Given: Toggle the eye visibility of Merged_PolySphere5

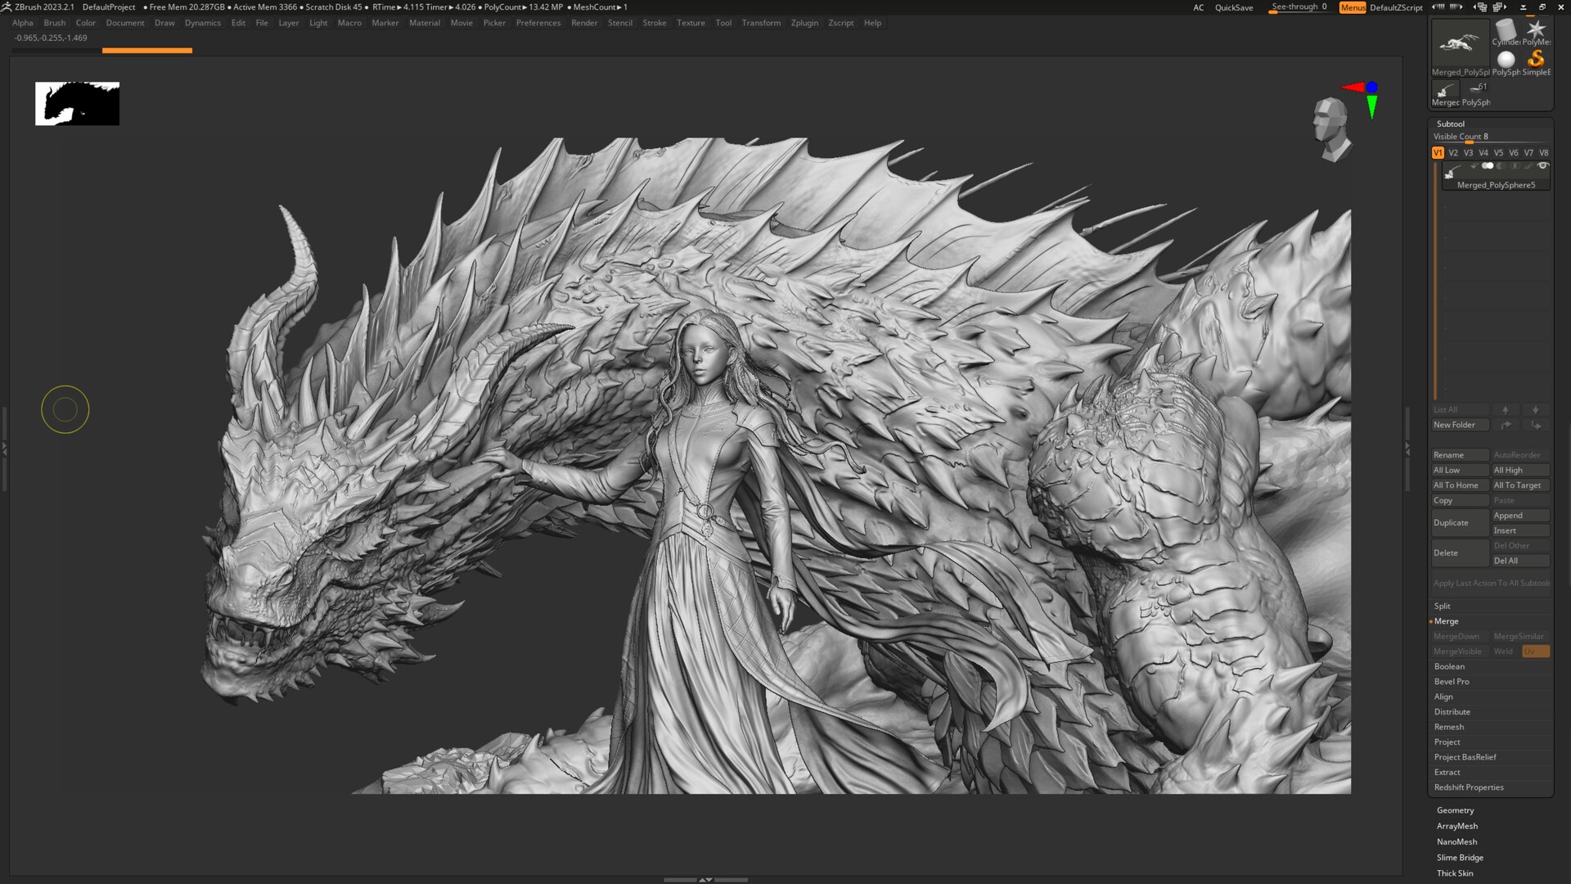Looking at the screenshot, I should 1543,166.
